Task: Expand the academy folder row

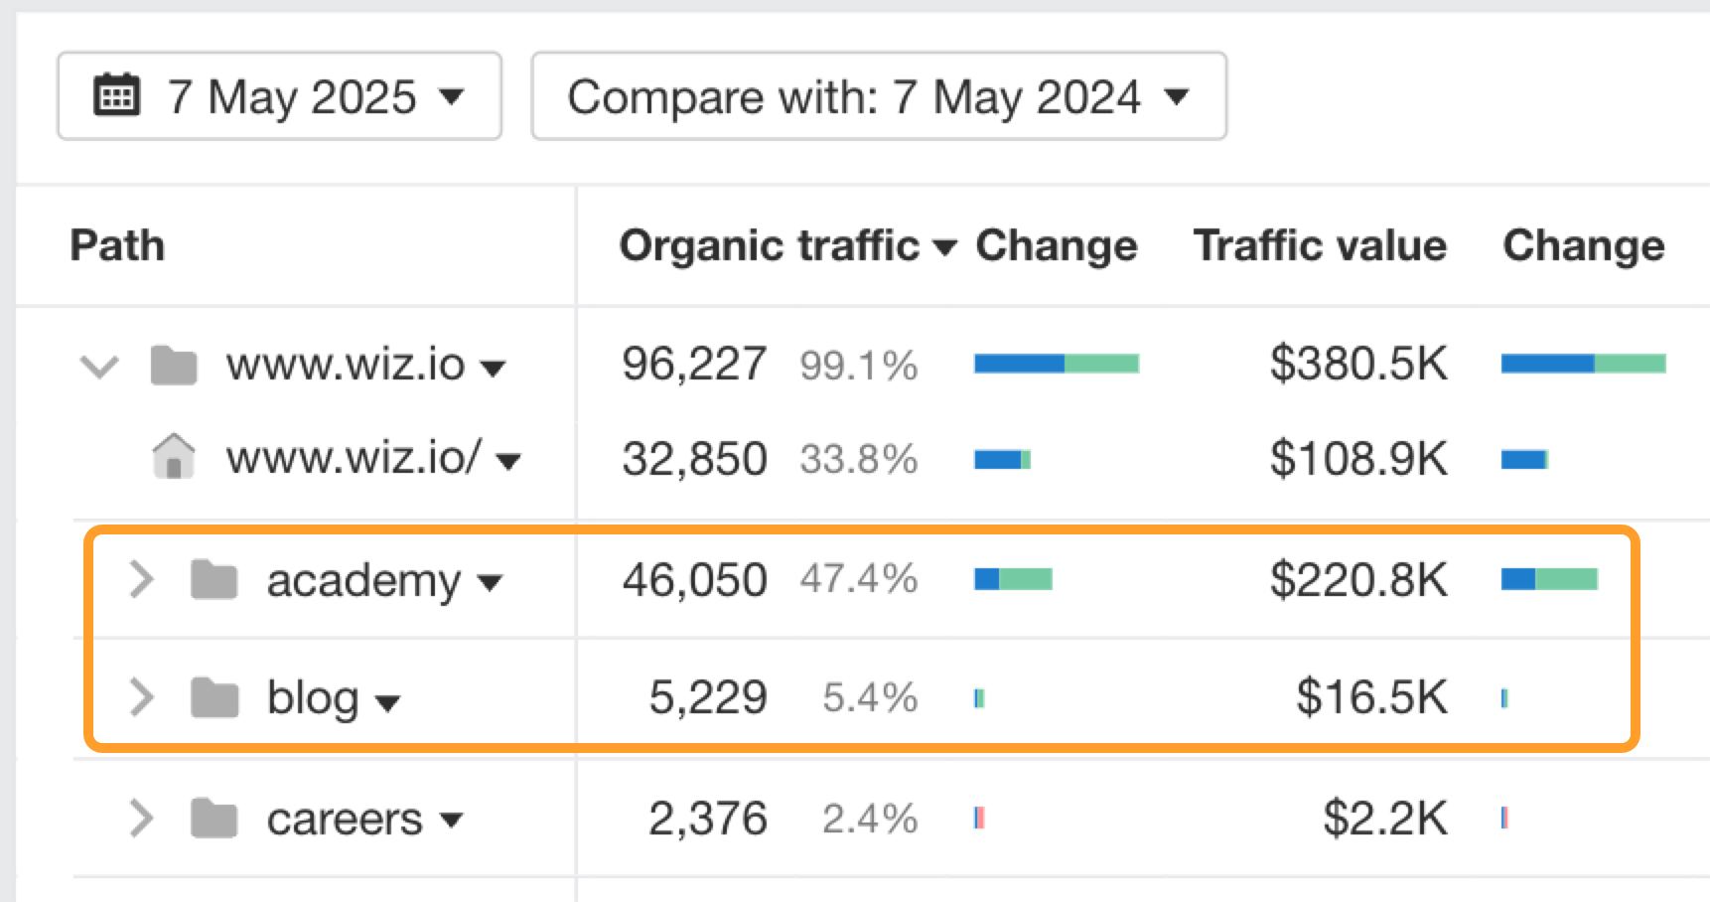Action: tap(142, 580)
